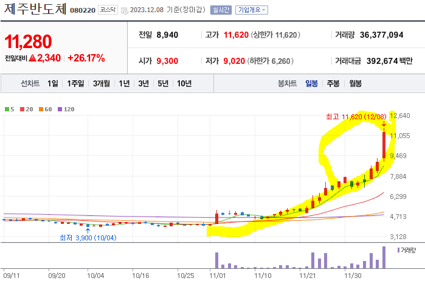Click the large red candlestick on 12/08
Screen dimensions: 425x292
click(384, 145)
